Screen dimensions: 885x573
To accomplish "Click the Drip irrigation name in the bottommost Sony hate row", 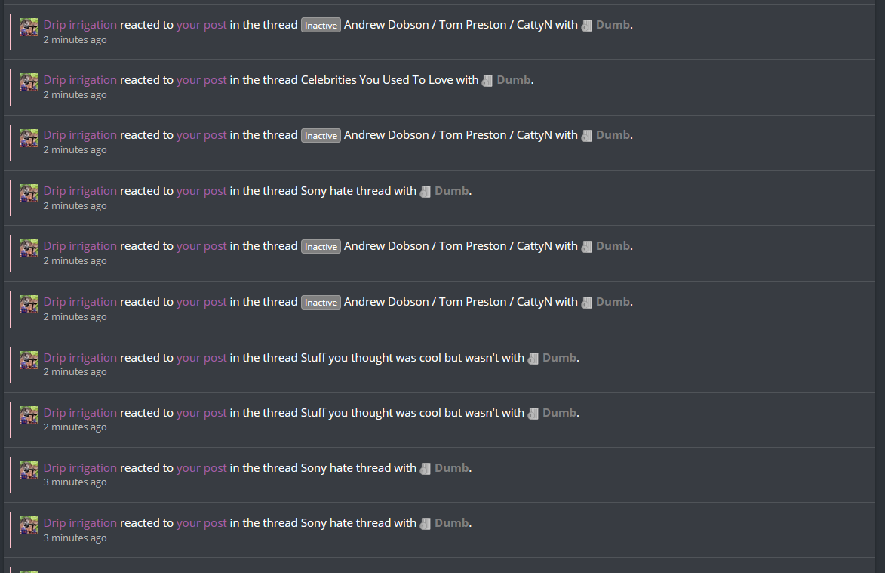I will pos(80,522).
